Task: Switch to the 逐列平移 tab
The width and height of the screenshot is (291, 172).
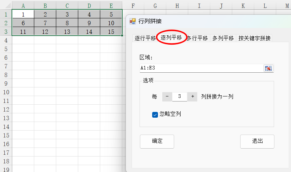Action: 171,38
